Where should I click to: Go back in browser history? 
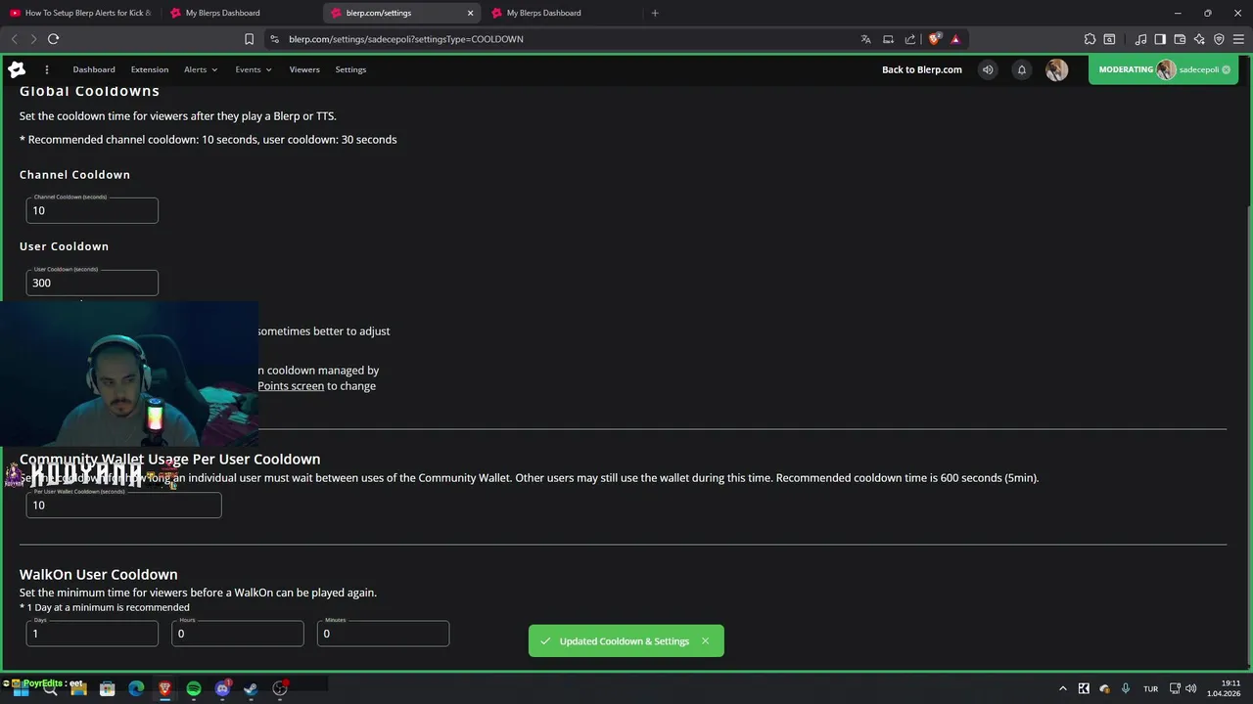point(14,39)
